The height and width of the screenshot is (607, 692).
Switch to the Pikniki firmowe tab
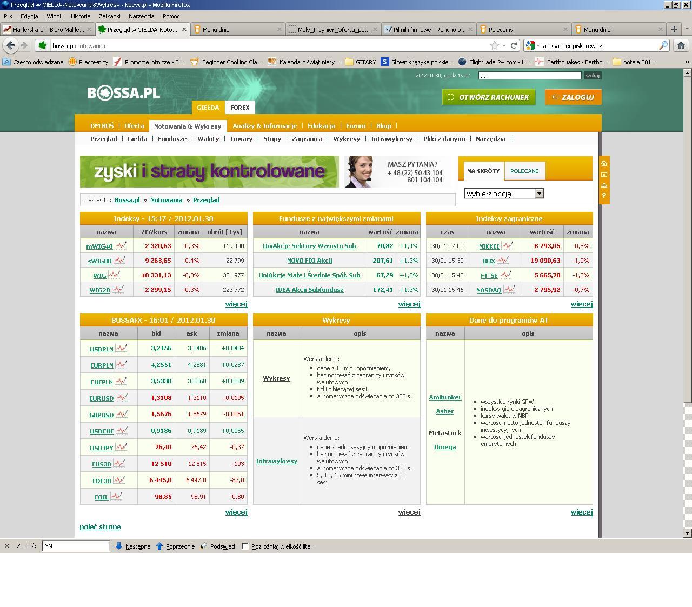[429, 29]
